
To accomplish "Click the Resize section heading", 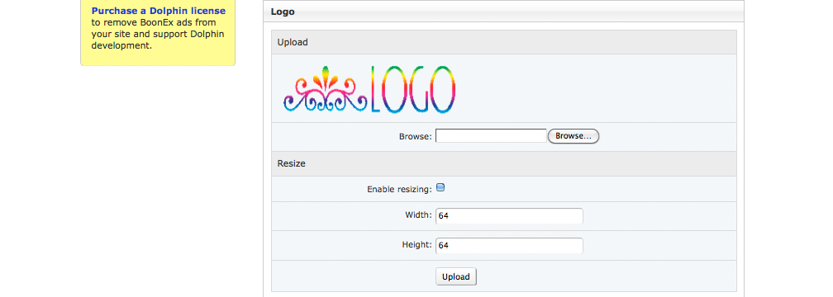I will (x=503, y=164).
